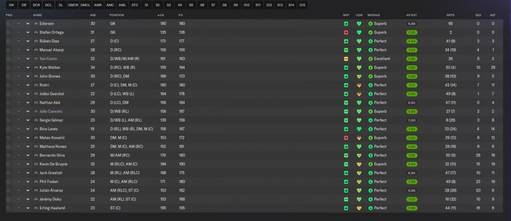Click player info icon beside Ederson
The height and width of the screenshot is (221, 511).
tap(36, 24)
